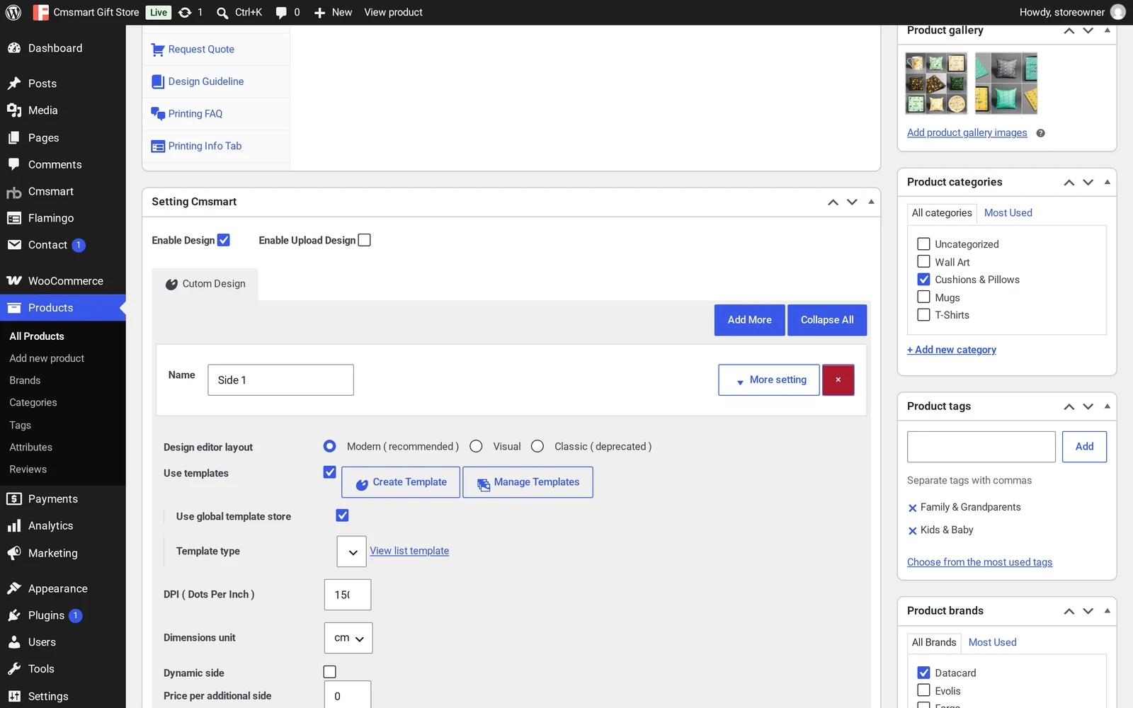The image size is (1133, 708).
Task: Open Dimensions unit cm dropdown
Action: (348, 638)
